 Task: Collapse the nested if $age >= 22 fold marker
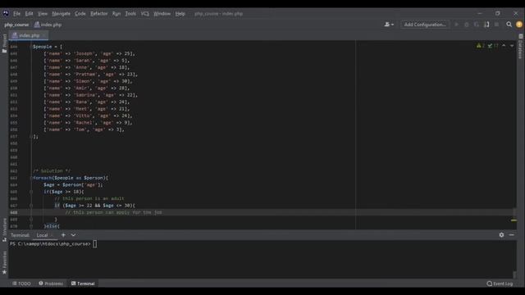pos(31,206)
